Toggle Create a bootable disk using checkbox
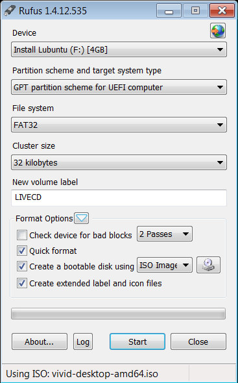Screen dimensions: 238x383 click(22, 266)
